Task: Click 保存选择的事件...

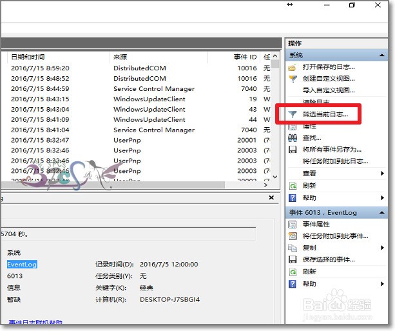Action: [x=329, y=259]
